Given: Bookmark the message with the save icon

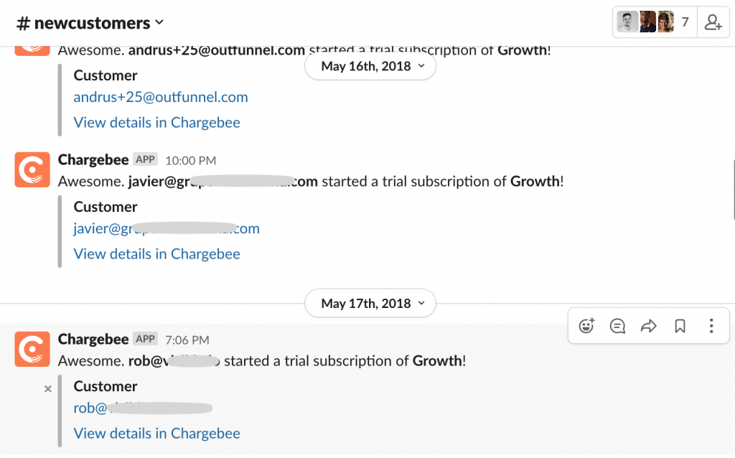Looking at the screenshot, I should (680, 326).
